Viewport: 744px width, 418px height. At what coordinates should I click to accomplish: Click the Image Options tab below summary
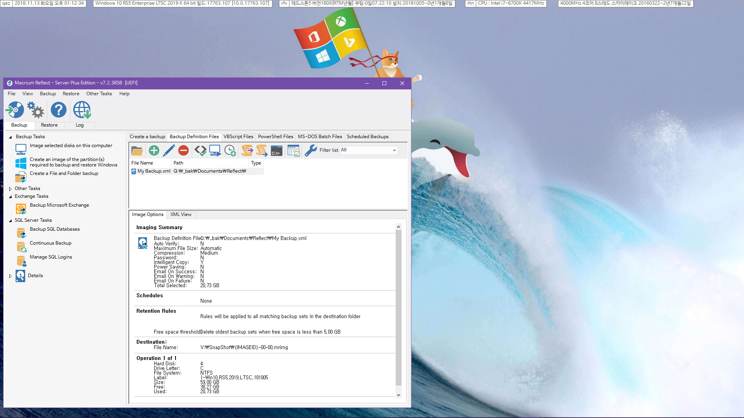148,214
